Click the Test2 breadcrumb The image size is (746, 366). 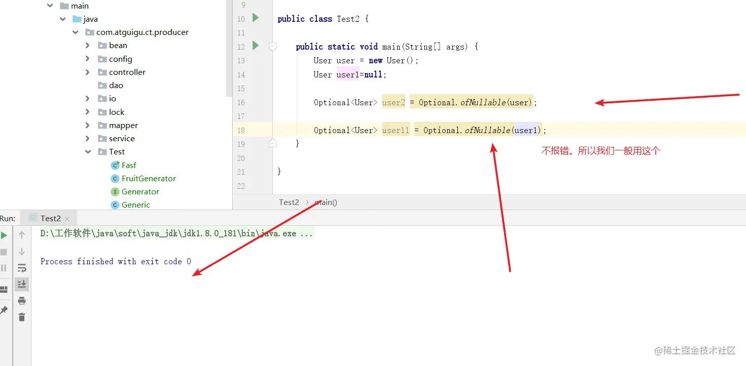tap(289, 202)
